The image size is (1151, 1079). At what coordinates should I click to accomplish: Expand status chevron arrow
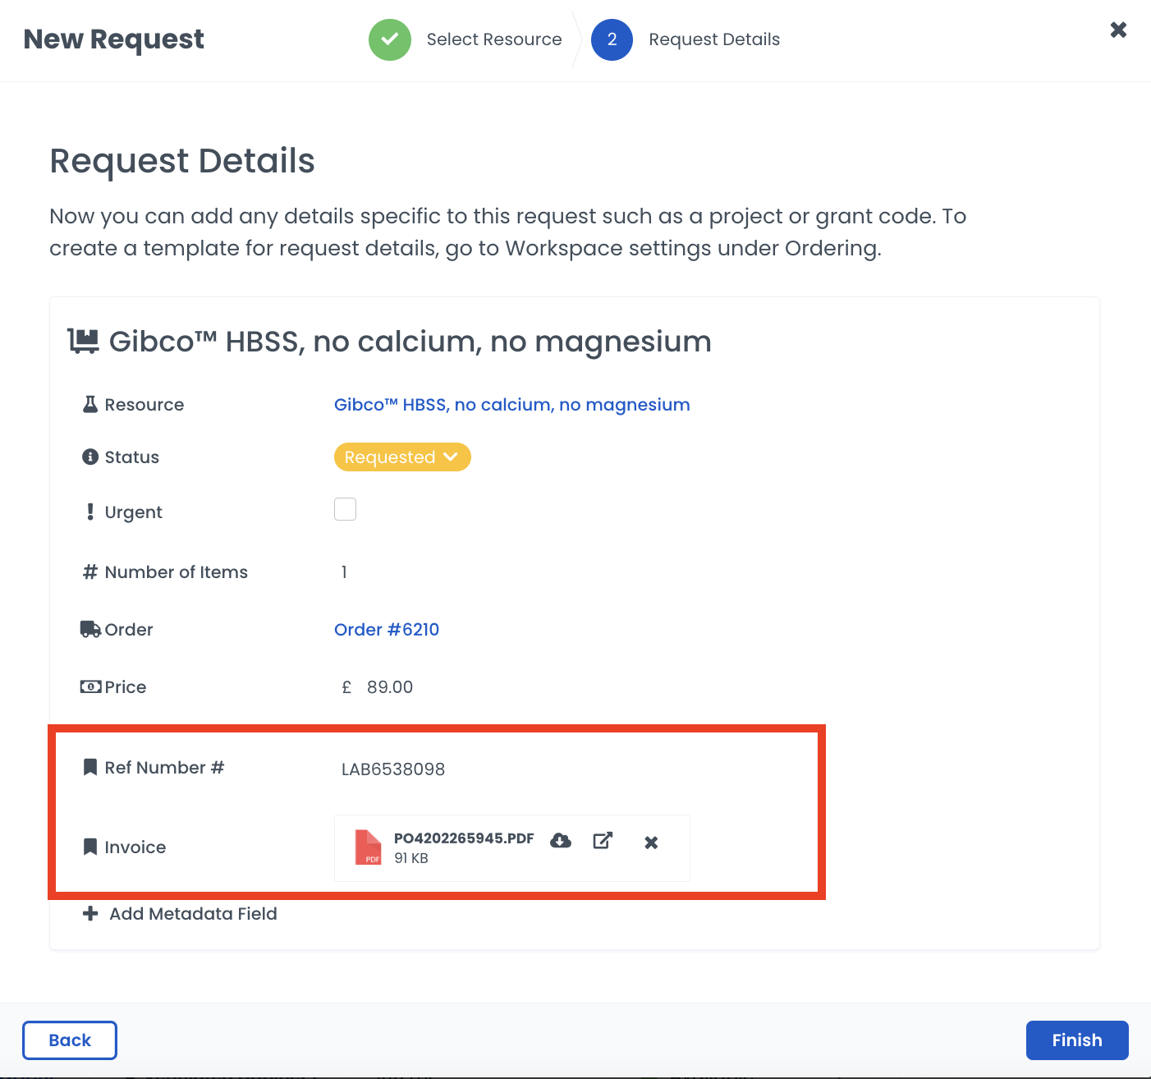451,457
